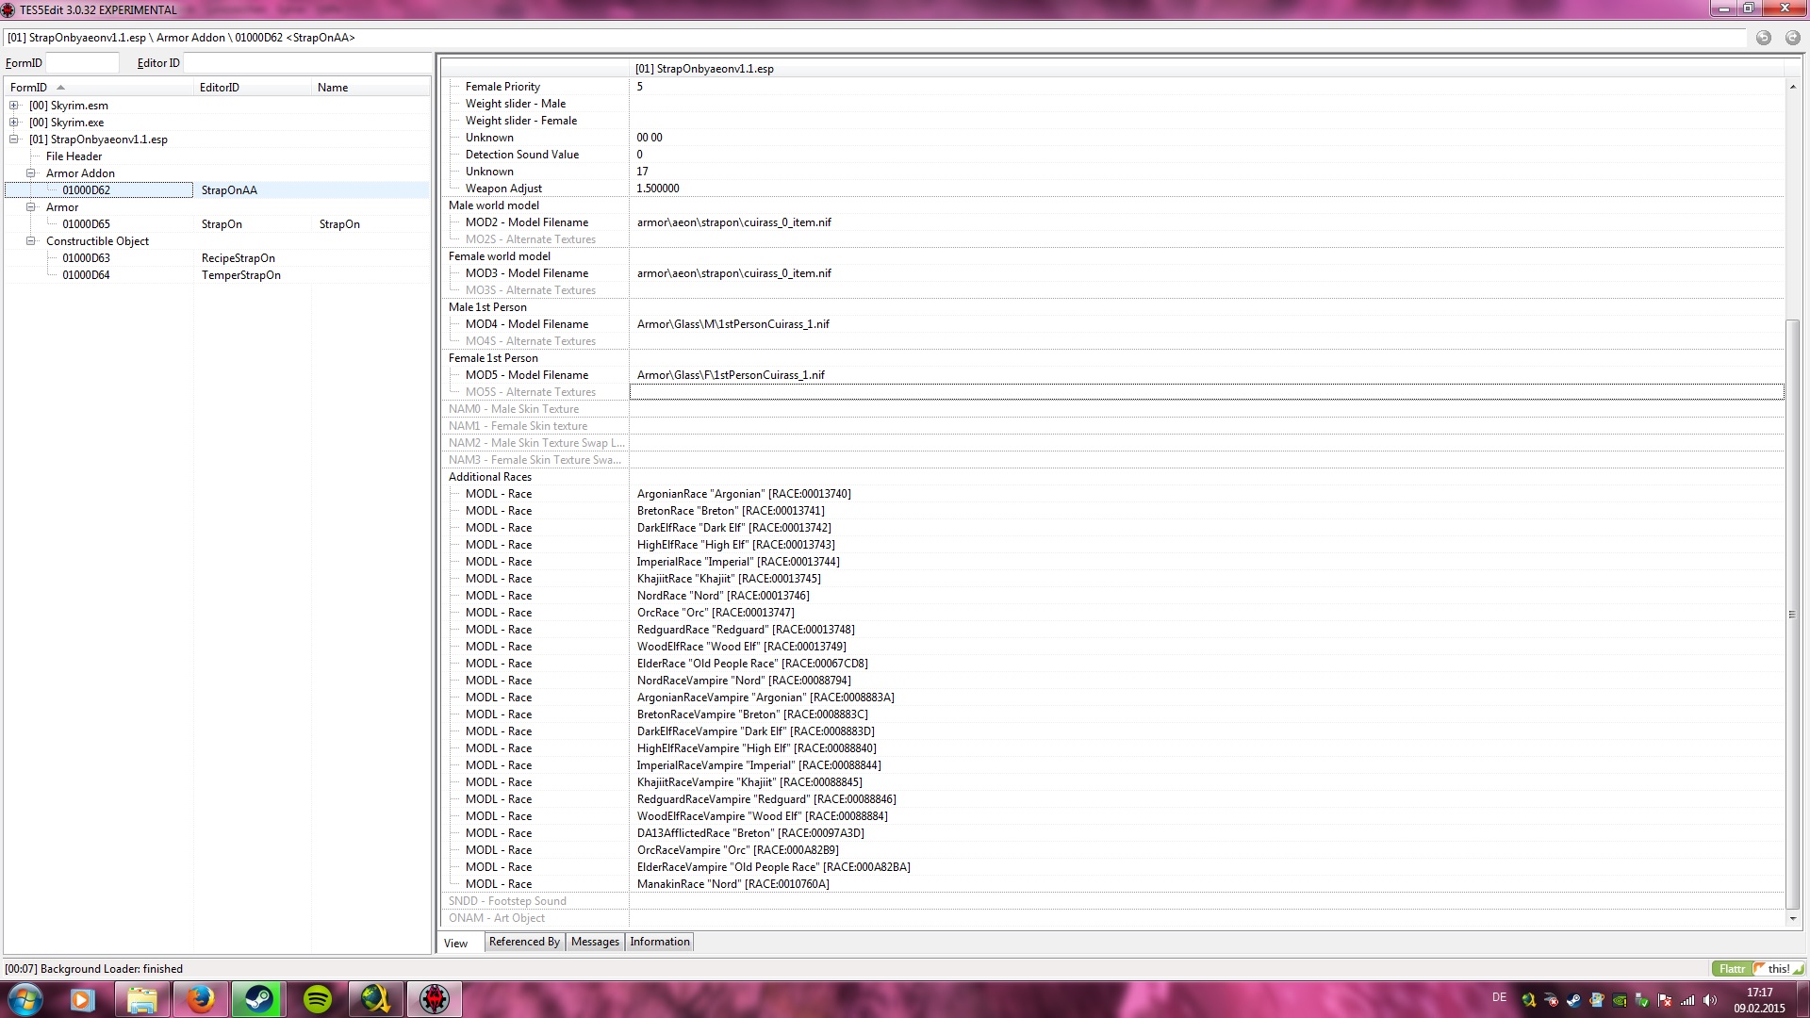Open the NVIDIA tray icon

pyautogui.click(x=1620, y=1000)
